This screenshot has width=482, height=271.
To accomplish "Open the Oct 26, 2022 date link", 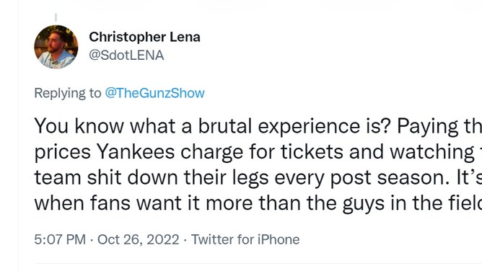I will click(139, 240).
